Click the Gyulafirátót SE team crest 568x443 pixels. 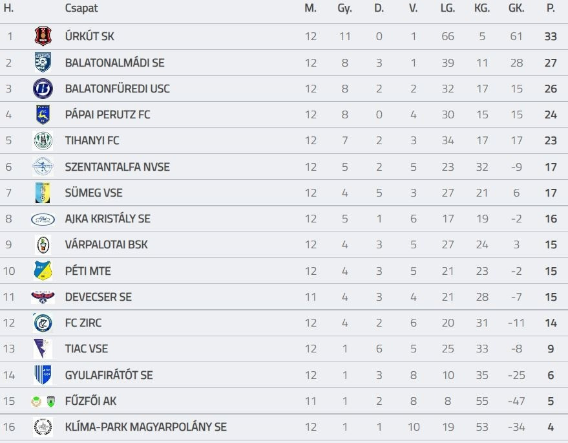pyautogui.click(x=43, y=375)
